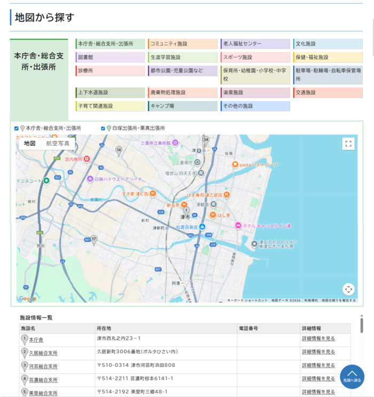Uncheck 白塚出張所・栗真出張所 marker checkbox

click(103, 129)
